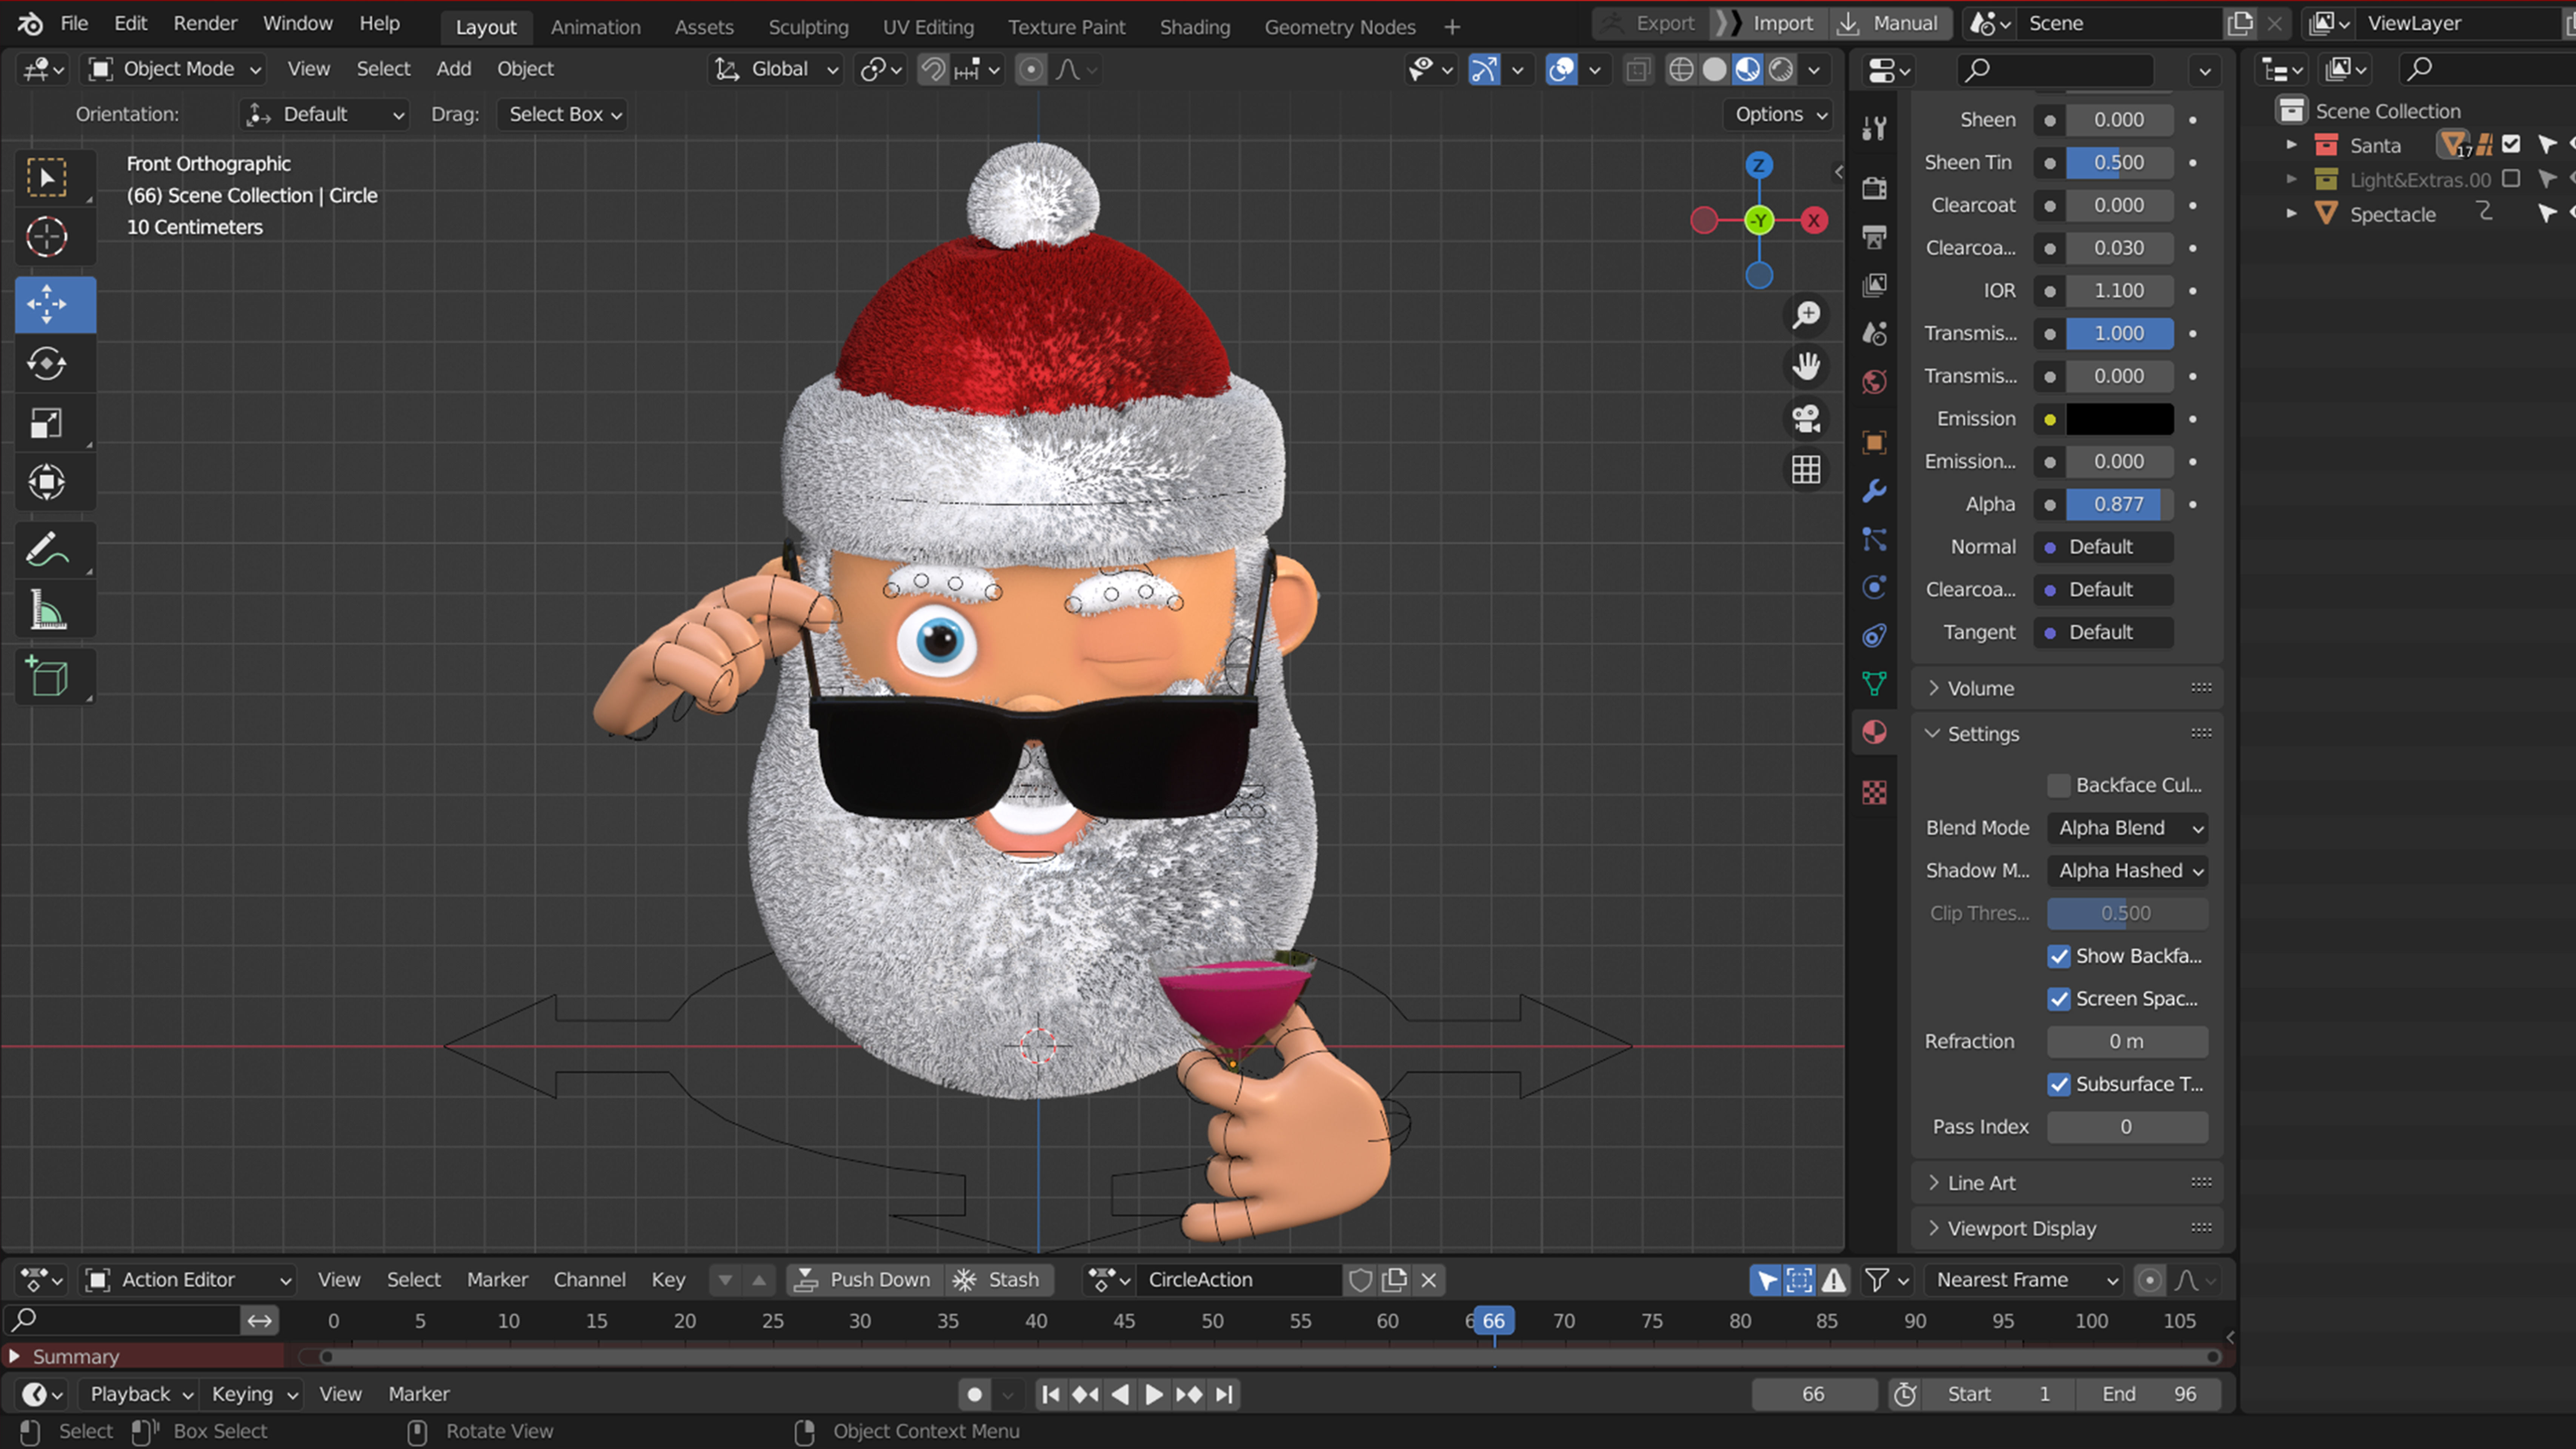This screenshot has width=2576, height=1449.
Task: Click the Alpha 0.877 slider
Action: pyautogui.click(x=2119, y=505)
